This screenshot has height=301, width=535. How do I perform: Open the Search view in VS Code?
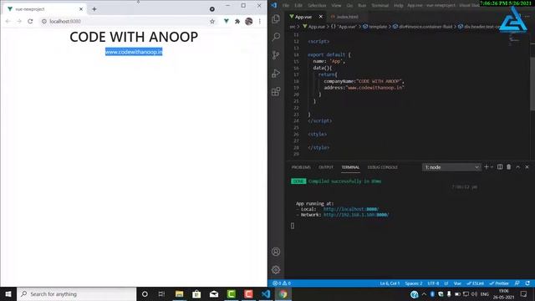276,37
